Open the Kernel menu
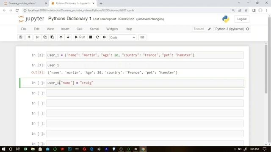Viewport: 271px width, 152px height. click(94, 29)
